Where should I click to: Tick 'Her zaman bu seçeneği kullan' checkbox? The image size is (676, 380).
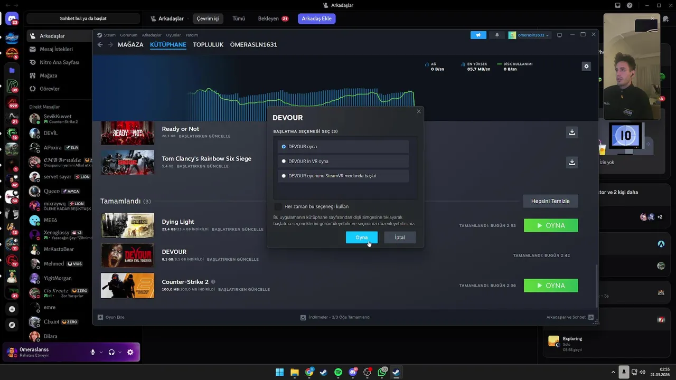pos(278,206)
